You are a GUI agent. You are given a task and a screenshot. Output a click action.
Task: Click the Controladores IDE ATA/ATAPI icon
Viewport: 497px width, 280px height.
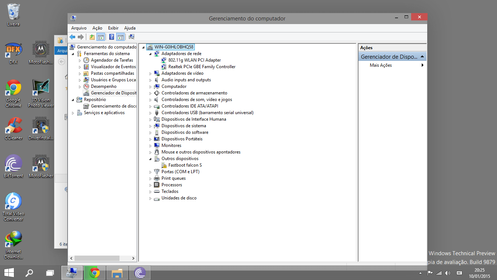pyautogui.click(x=157, y=106)
